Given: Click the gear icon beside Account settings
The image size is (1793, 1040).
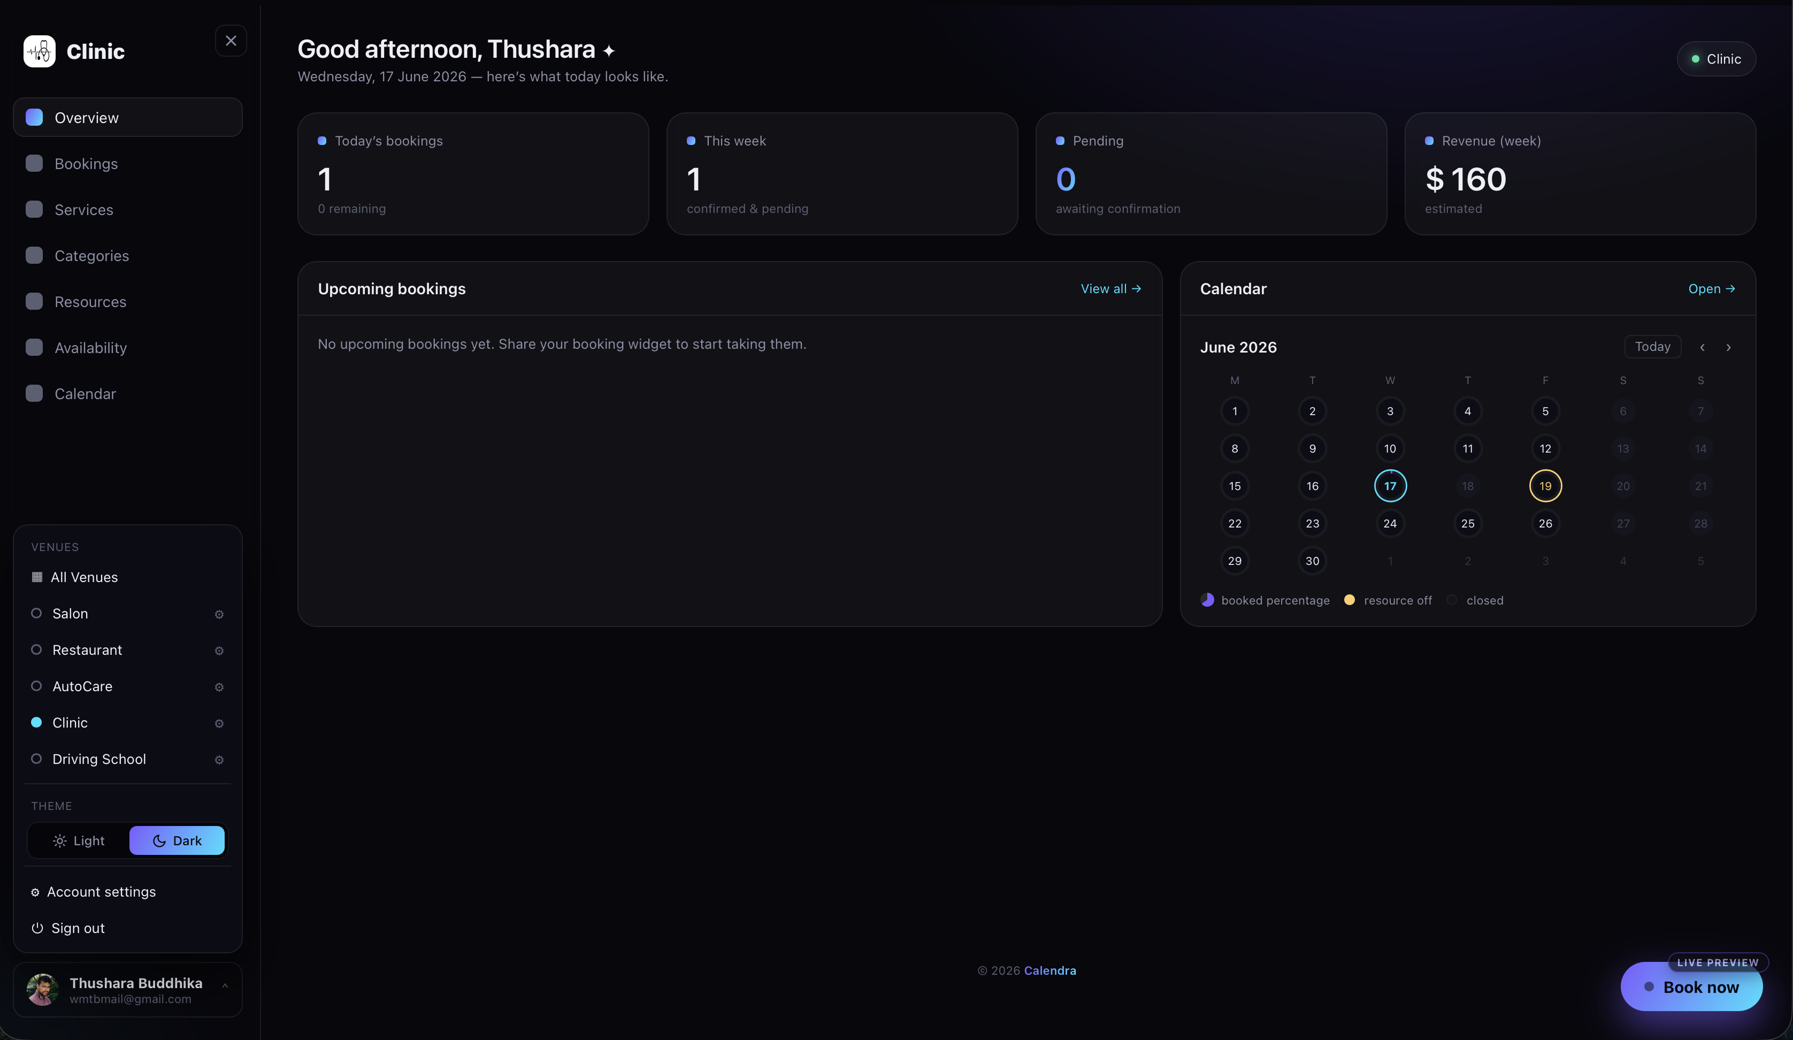Looking at the screenshot, I should [x=35, y=893].
